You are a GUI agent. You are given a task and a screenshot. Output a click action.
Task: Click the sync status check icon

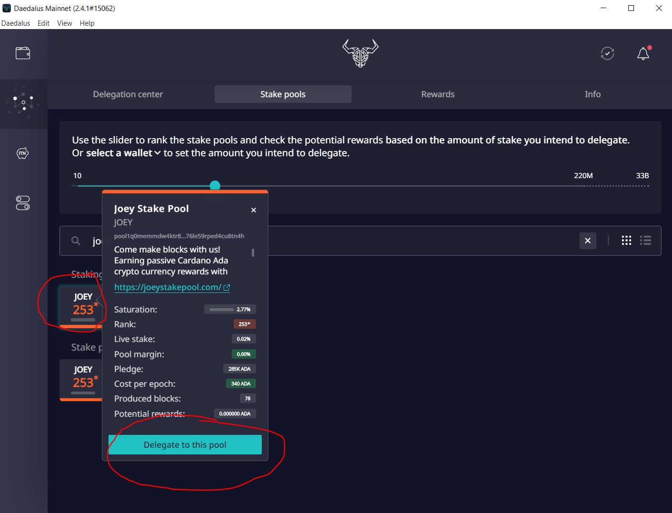click(607, 53)
